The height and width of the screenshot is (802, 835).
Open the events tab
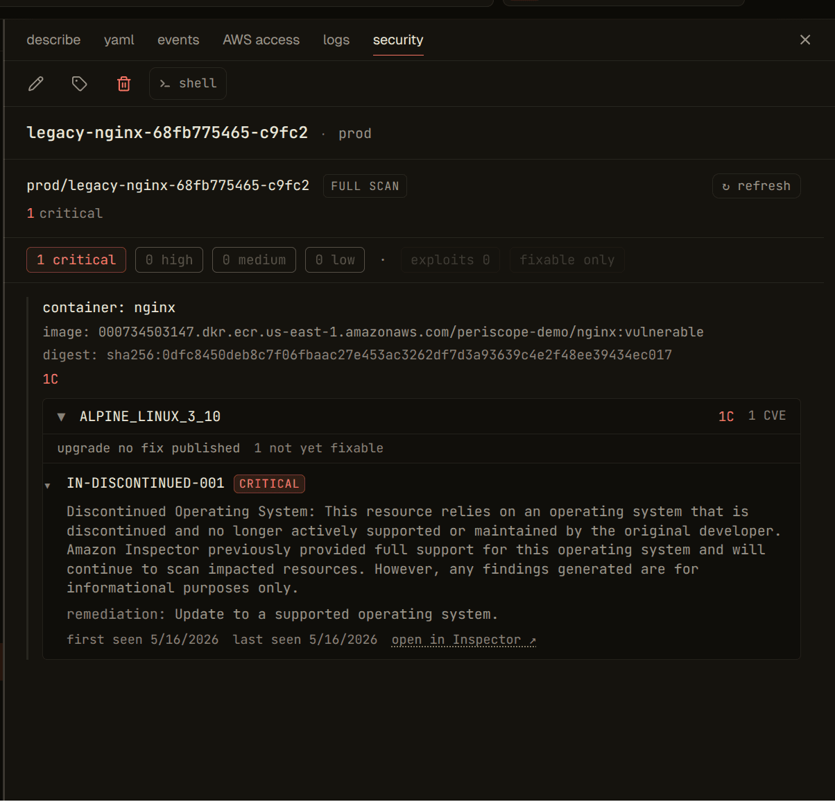pos(178,40)
